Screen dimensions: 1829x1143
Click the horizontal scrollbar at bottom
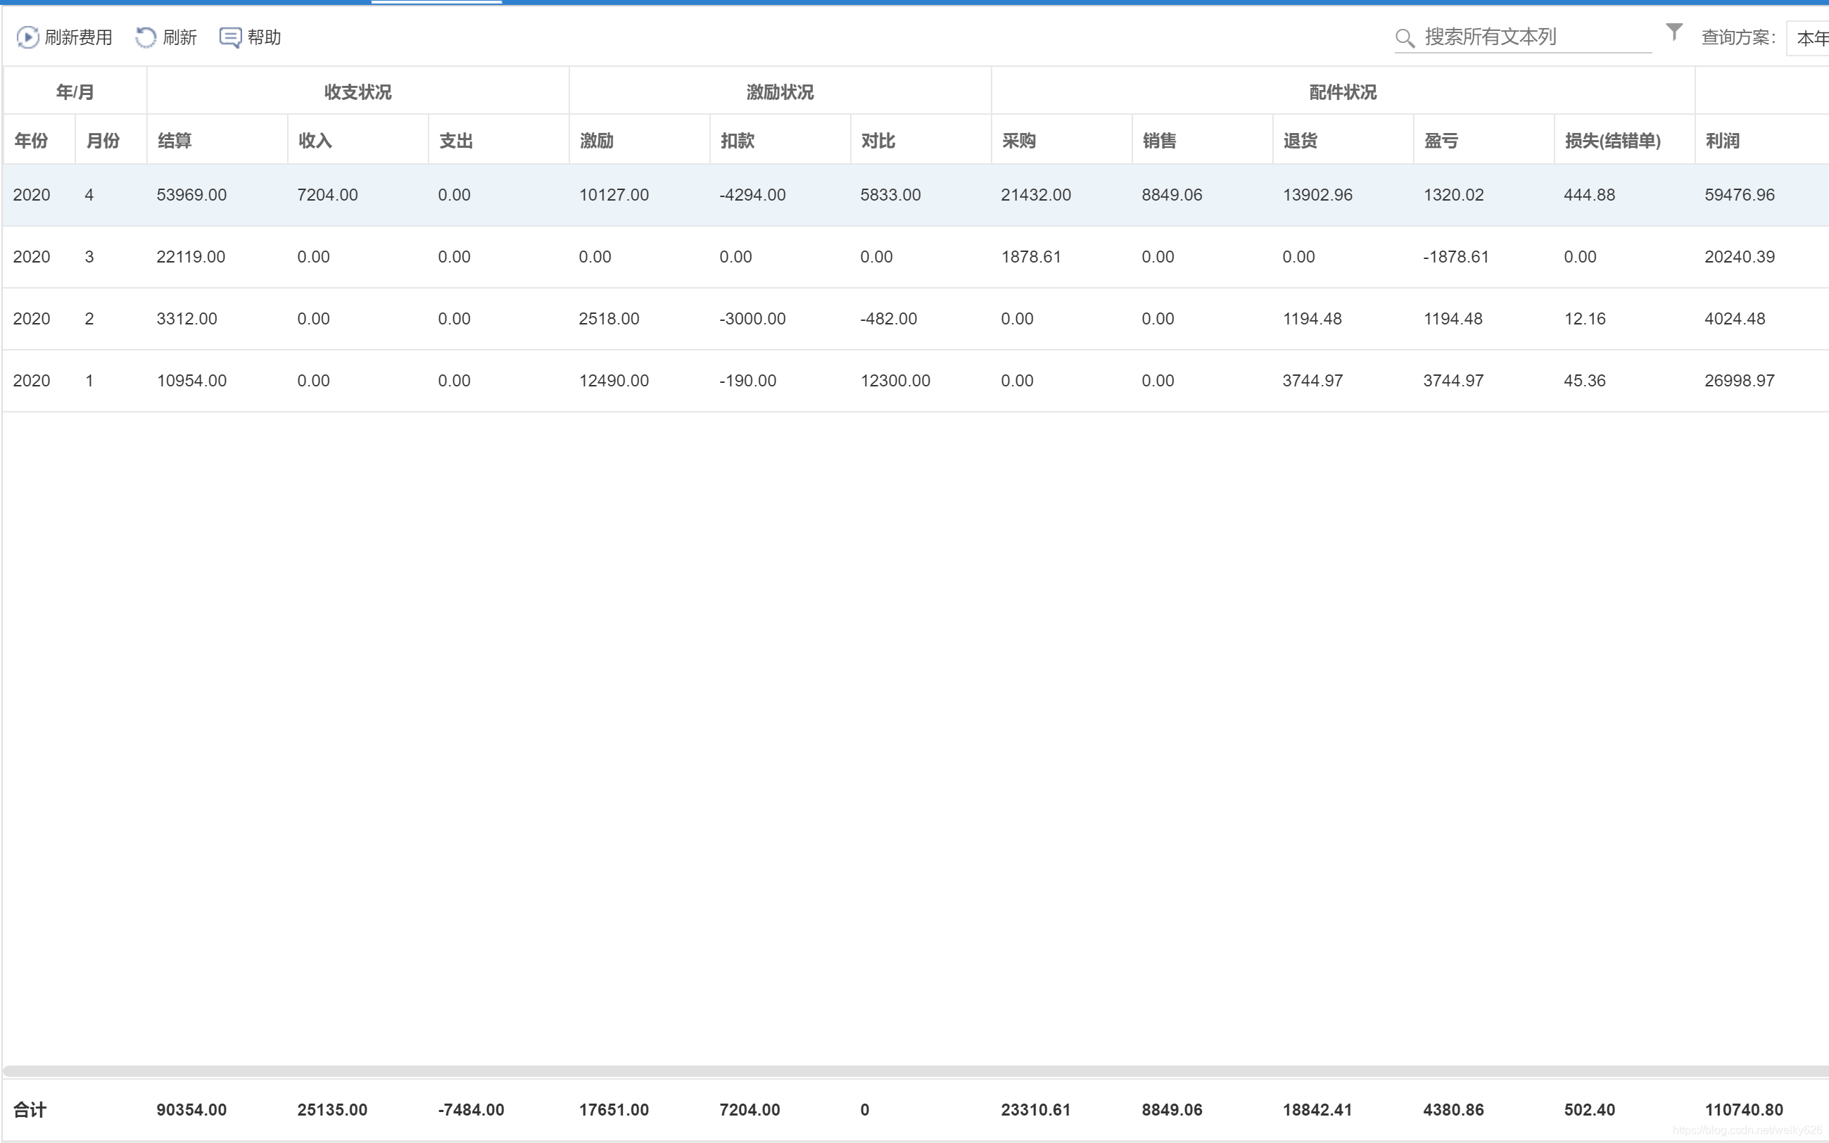tap(907, 1071)
